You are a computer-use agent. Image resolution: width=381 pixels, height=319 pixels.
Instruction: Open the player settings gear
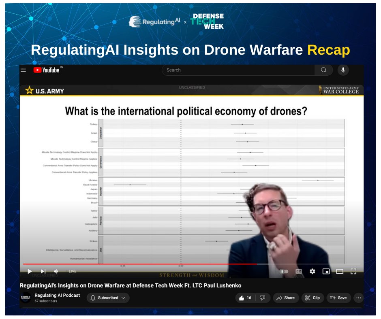312,271
